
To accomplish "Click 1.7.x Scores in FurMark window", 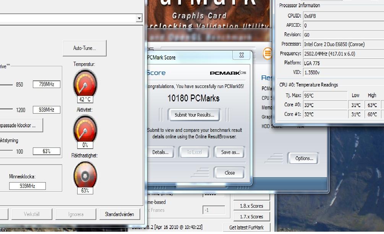I will click(x=251, y=216).
